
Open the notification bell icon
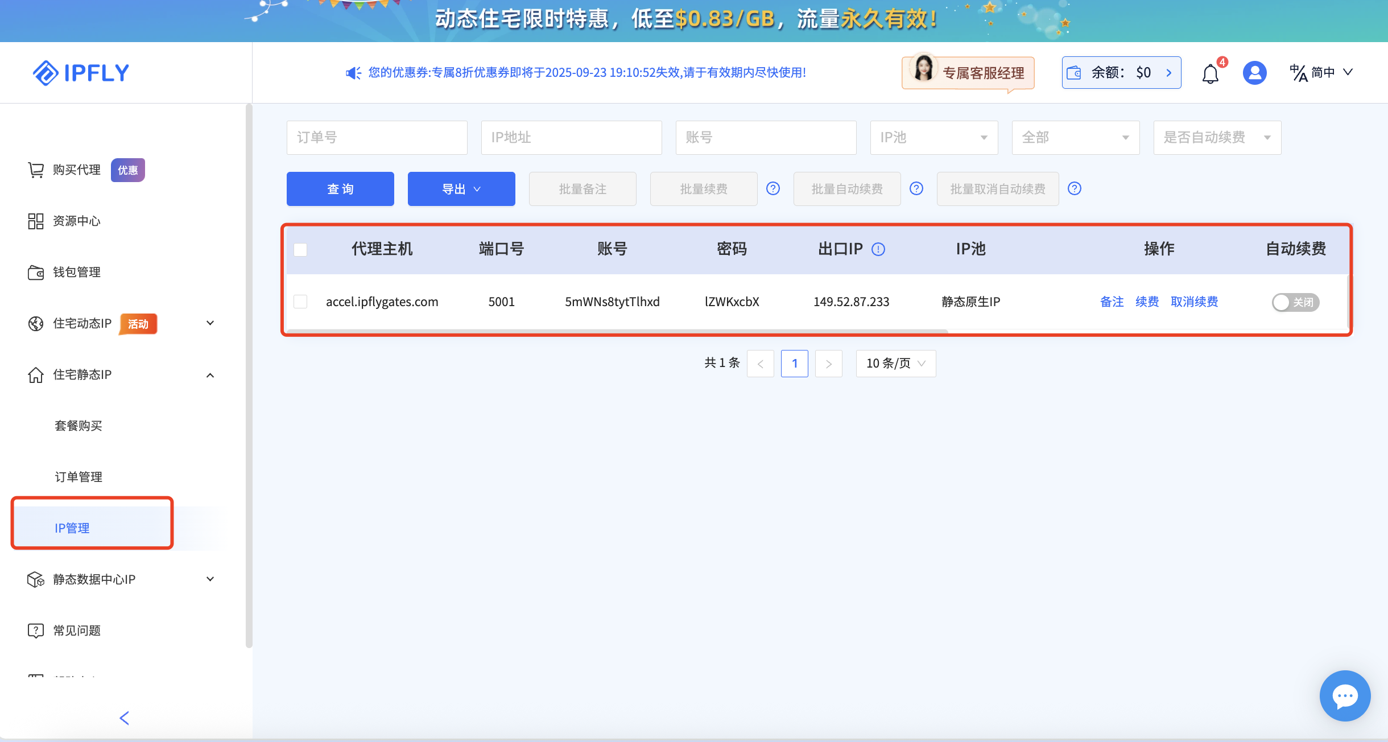(1210, 73)
